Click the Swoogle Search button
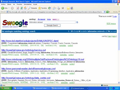Viewport: 120px width, 90px height. 52,25
